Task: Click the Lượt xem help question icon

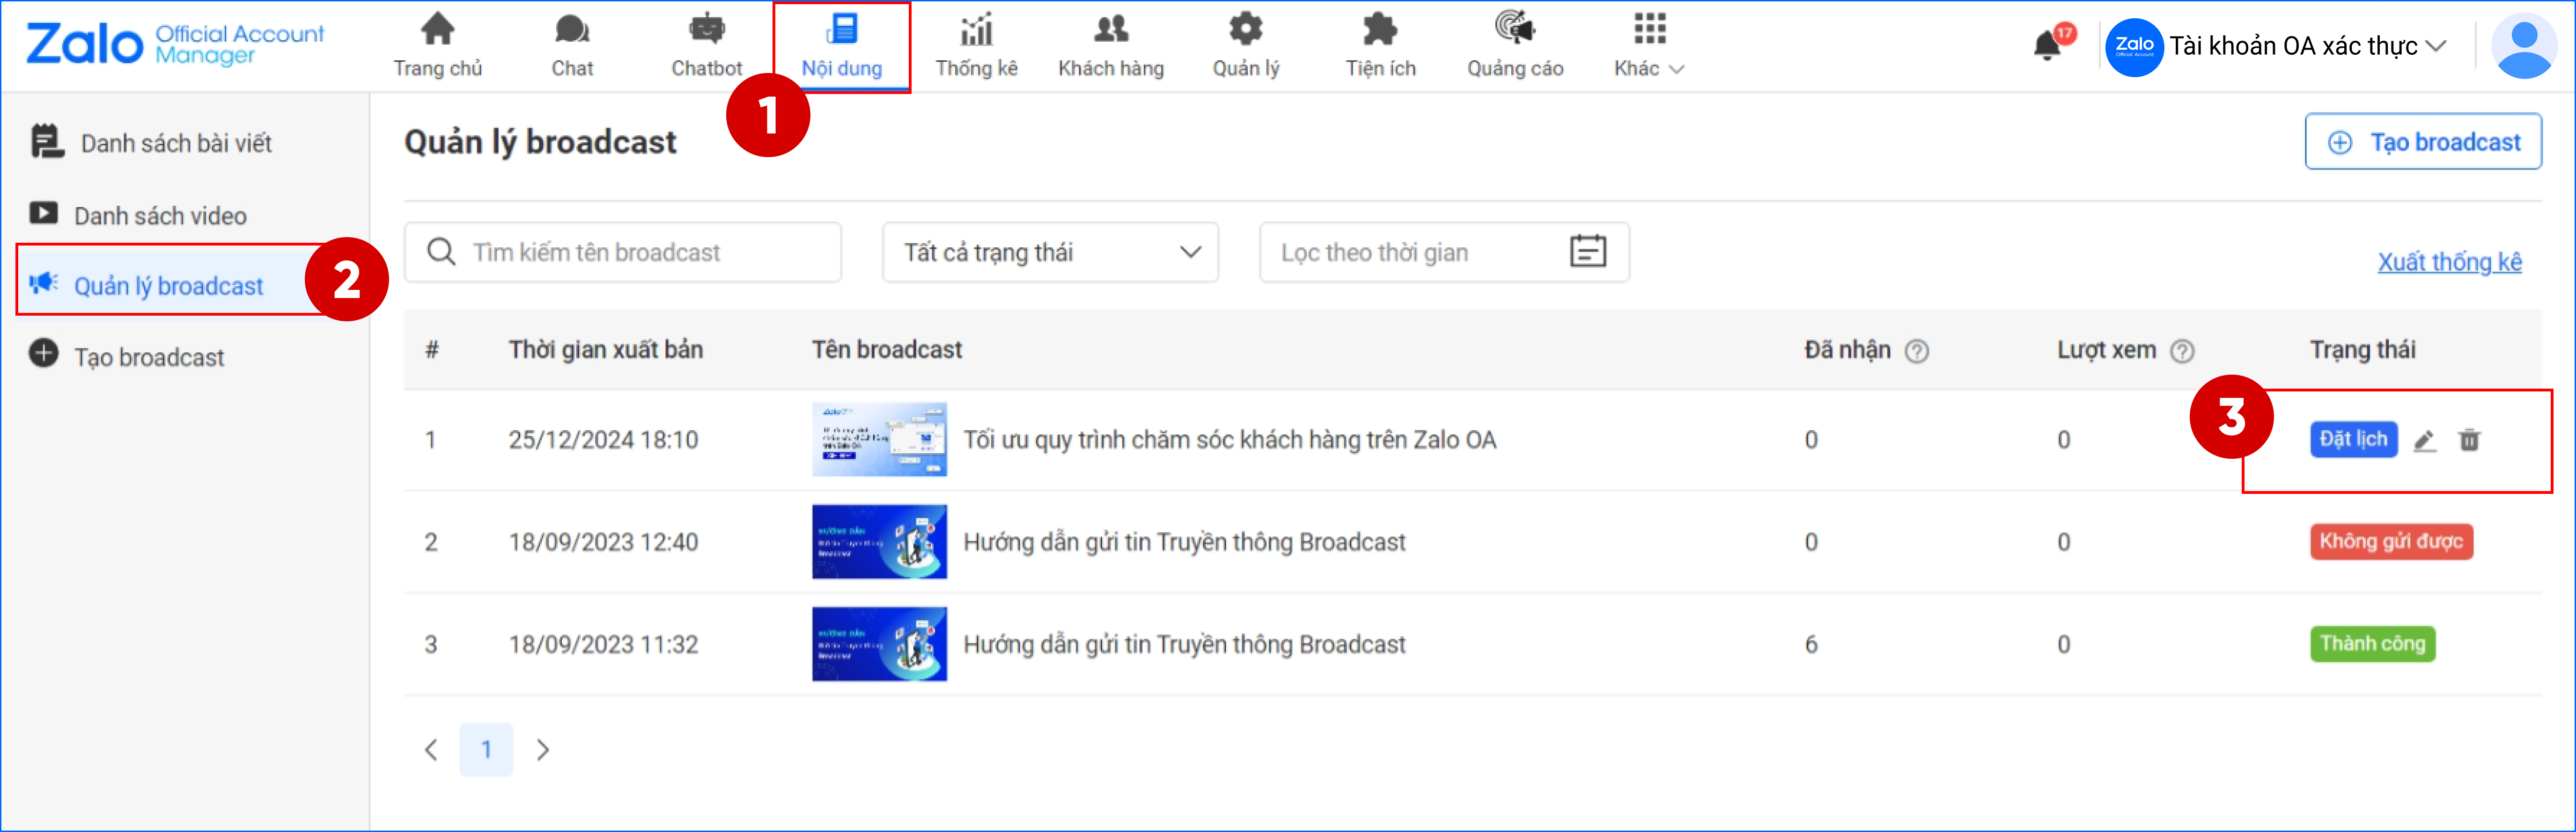Action: pos(2182,352)
